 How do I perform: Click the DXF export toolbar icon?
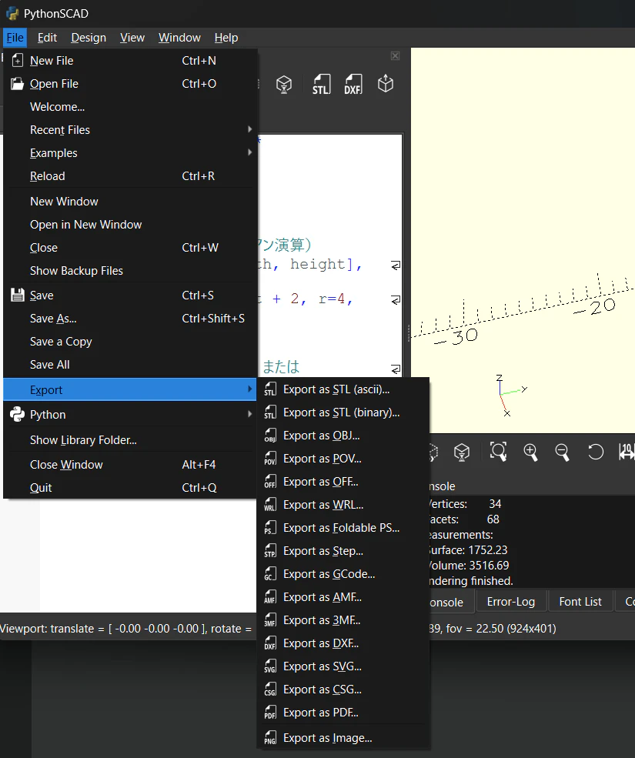click(353, 84)
